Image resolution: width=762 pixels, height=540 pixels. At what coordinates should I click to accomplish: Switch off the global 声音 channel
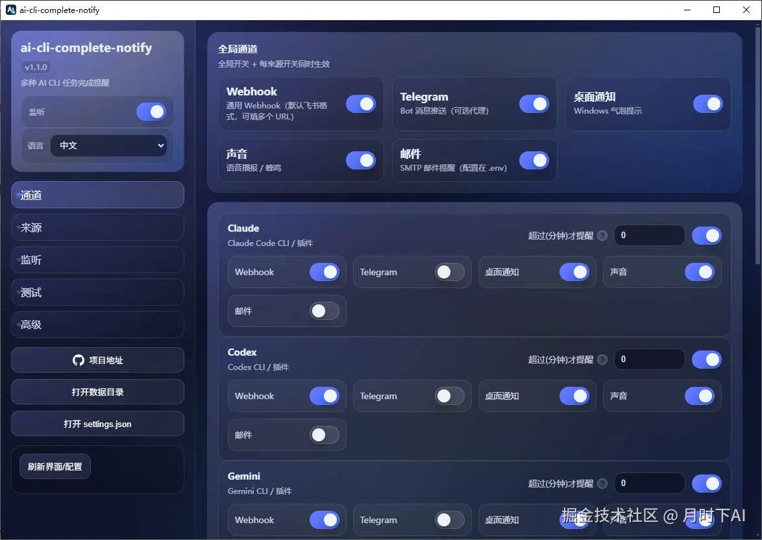(x=361, y=160)
